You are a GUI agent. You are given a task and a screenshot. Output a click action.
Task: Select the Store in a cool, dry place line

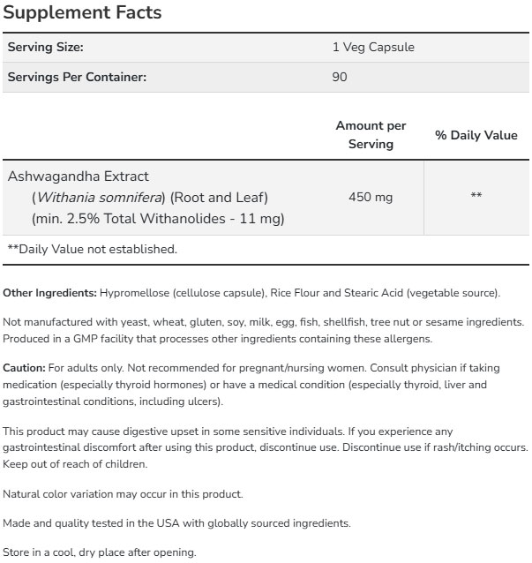99,553
